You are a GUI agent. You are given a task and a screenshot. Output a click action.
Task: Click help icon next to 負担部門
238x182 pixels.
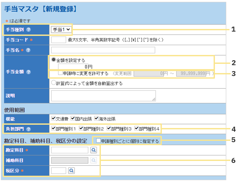pos(28,129)
